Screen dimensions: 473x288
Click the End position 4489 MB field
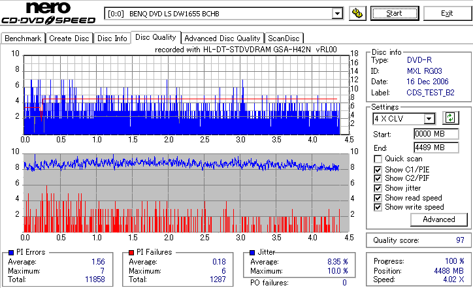(436, 148)
